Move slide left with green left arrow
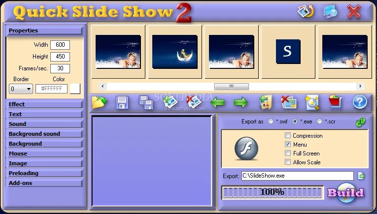Image resolution: width=377 pixels, height=214 pixels. 217,103
